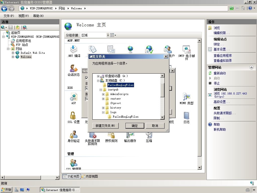Select 起始页 in connections tree
The height and width of the screenshot is (193, 257).
(x=16, y=33)
